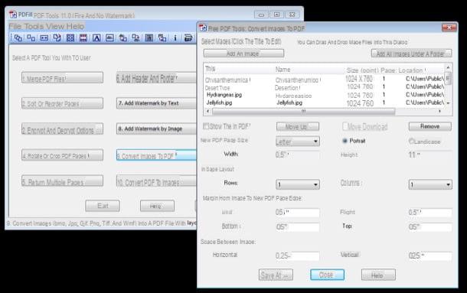Viewport: 467px width, 293px height.
Task: Click the Vertical spacing input field
Action: pyautogui.click(x=429, y=256)
